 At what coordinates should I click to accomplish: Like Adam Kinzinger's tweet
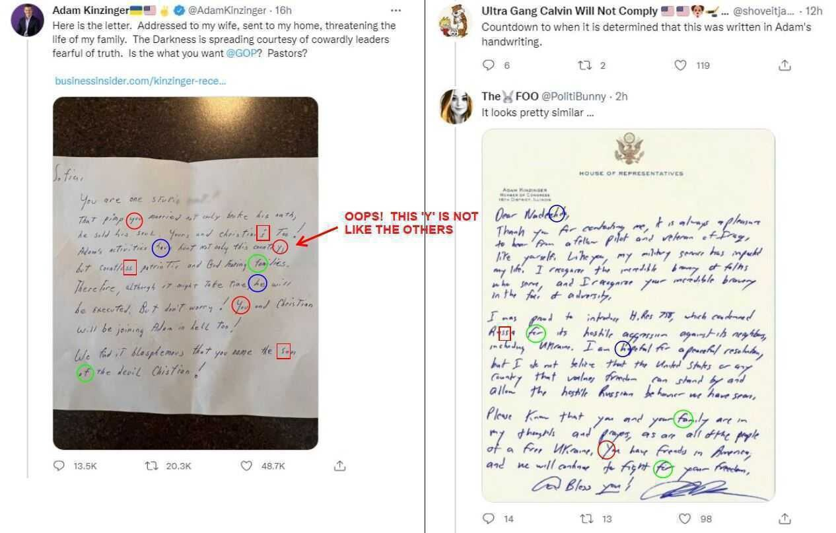(x=246, y=466)
